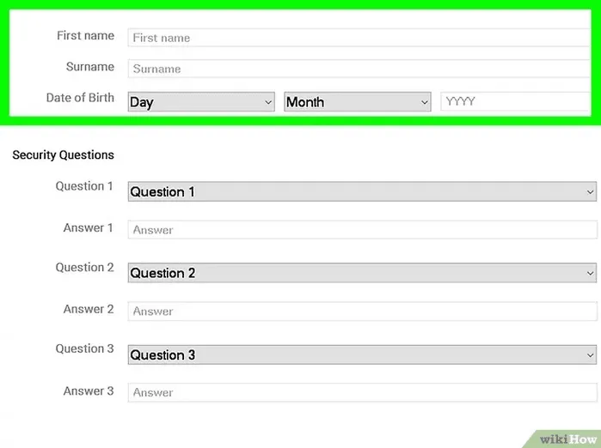The height and width of the screenshot is (448, 601).
Task: Expand the Question 2 combo box
Action: click(x=362, y=273)
